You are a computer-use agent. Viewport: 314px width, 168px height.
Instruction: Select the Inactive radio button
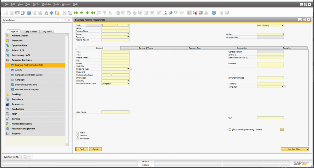(x=78, y=135)
